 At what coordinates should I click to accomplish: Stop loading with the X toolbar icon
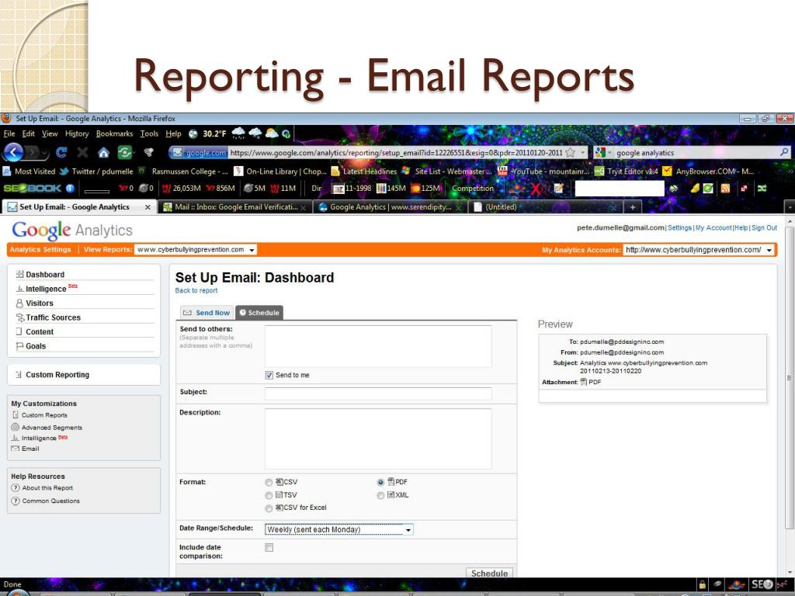coord(82,152)
